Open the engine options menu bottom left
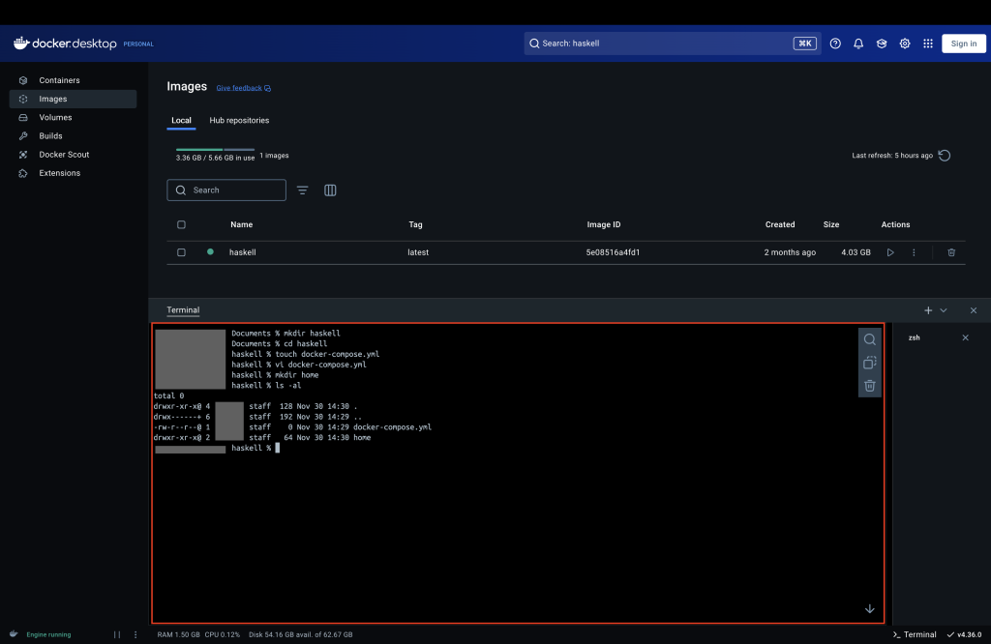 click(x=135, y=634)
